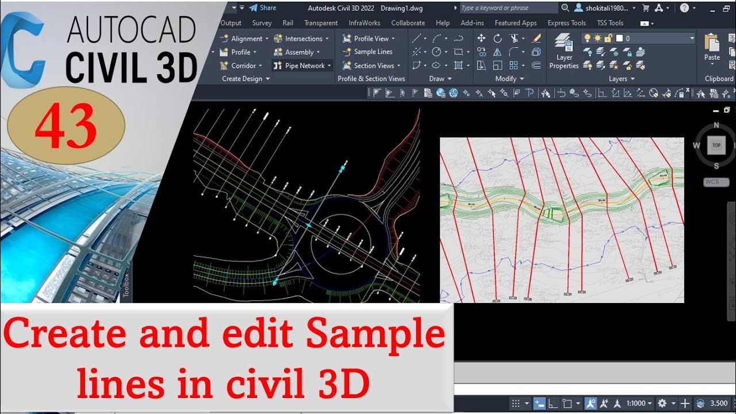Click the WCS button under the ViewCube
The height and width of the screenshot is (414, 736).
(x=716, y=182)
